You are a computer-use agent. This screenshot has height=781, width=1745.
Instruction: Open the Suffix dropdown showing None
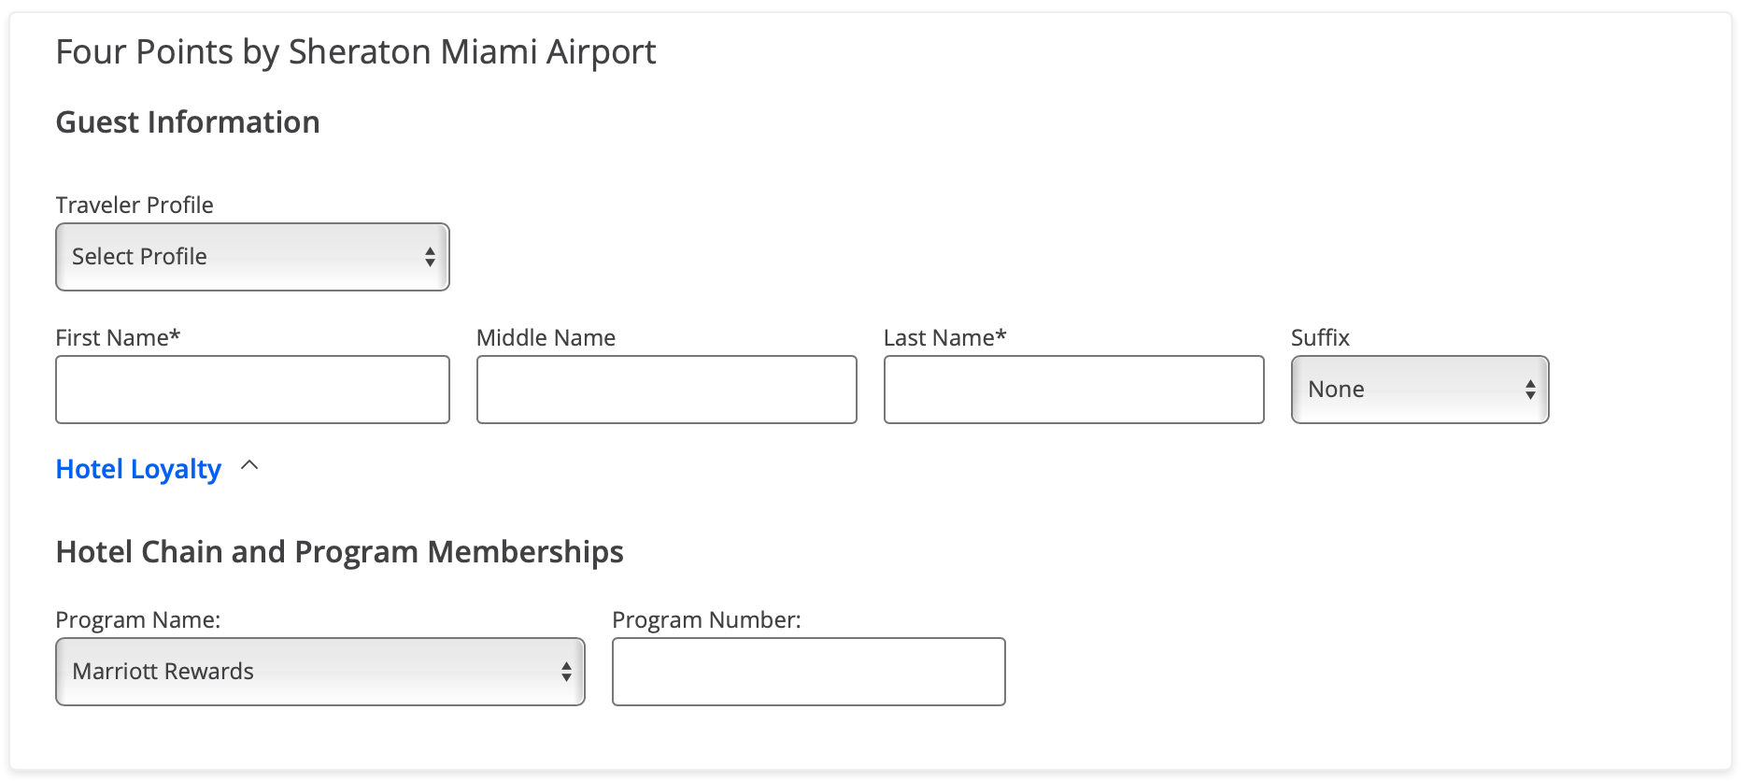(1419, 390)
